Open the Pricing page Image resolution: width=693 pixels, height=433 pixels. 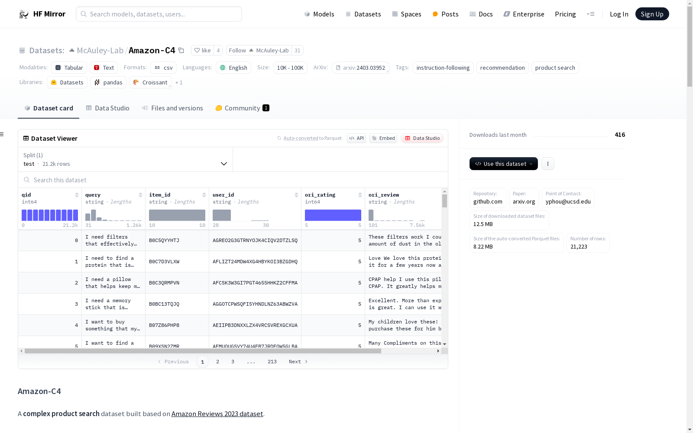coord(565,14)
